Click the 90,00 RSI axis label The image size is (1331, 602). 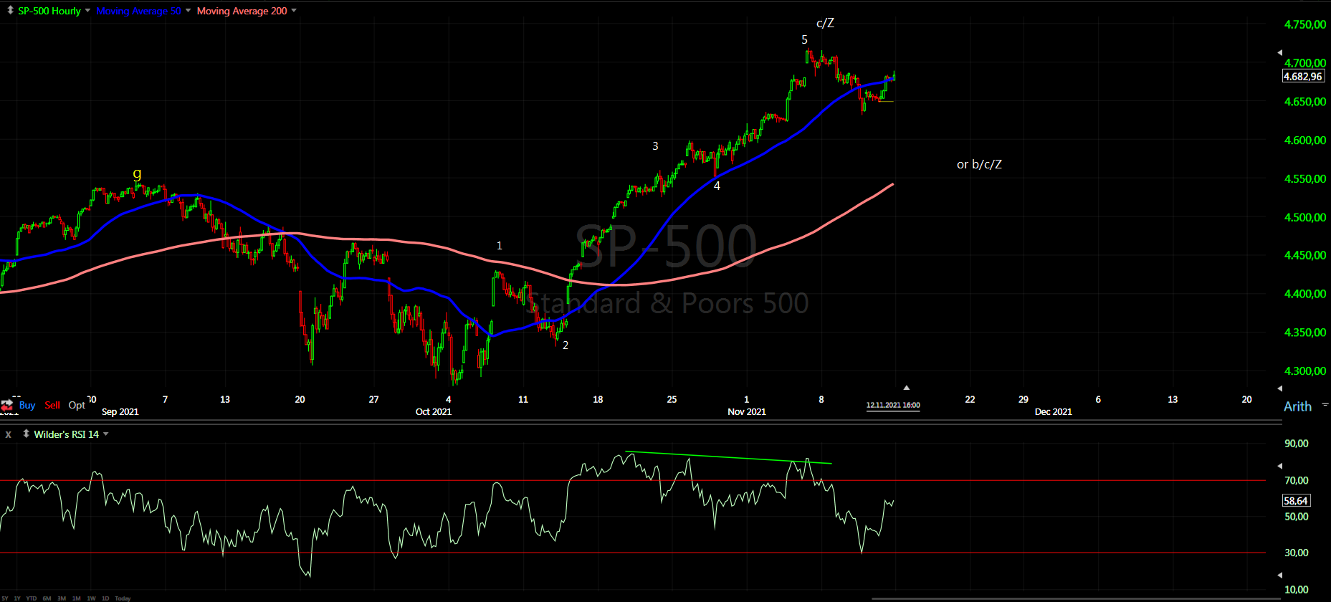1297,444
